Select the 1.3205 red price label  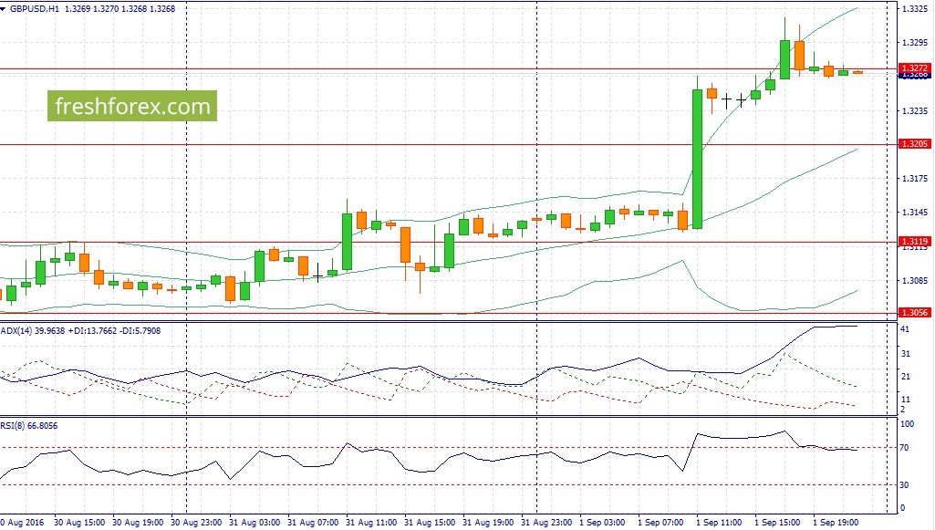coord(914,144)
